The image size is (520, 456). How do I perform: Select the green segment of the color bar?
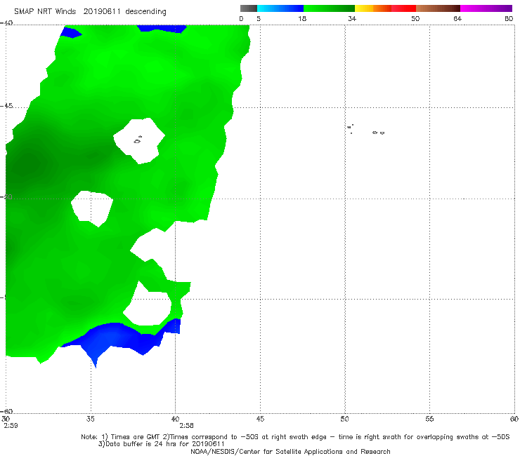coord(329,8)
